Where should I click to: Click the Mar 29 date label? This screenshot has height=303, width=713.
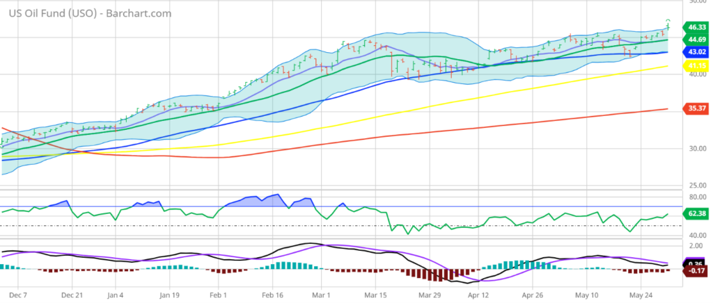[429, 295]
